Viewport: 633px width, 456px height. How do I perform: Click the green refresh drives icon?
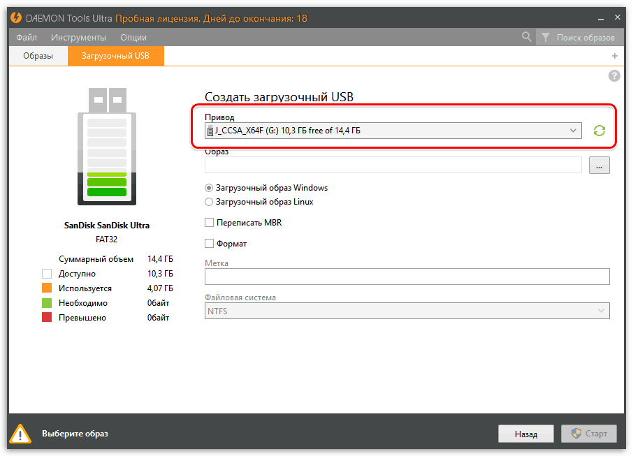[x=599, y=131]
